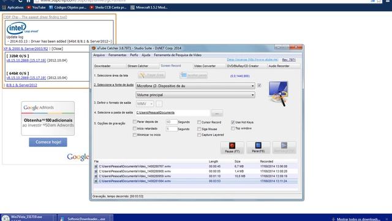Open the YouTube bookmark
The image size is (392, 221).
(36, 7)
